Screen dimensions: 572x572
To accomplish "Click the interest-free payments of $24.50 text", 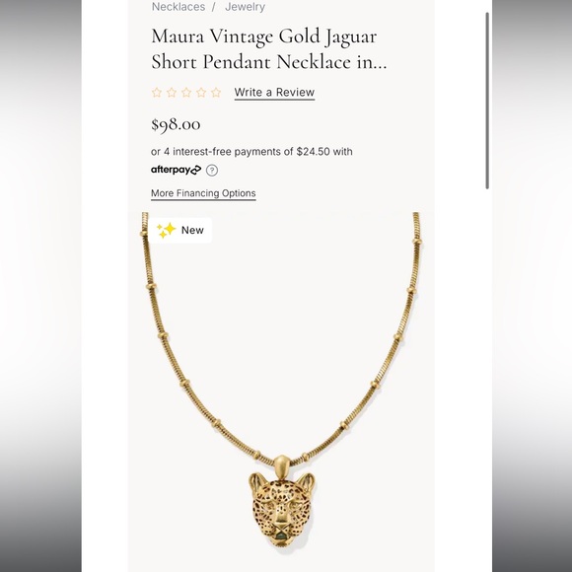I will click(251, 152).
